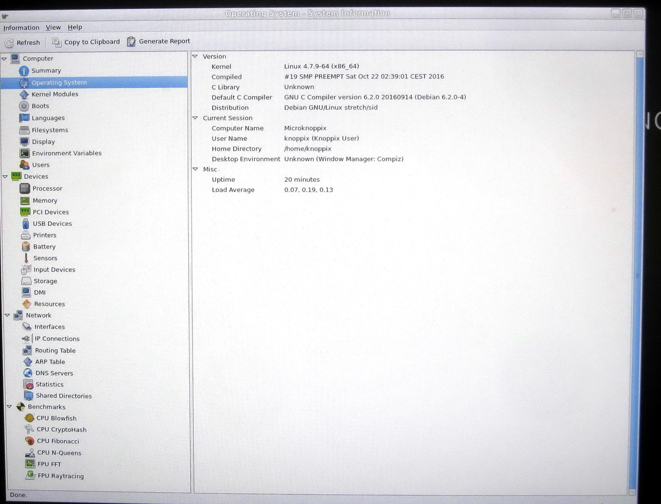Viewport: 661px width, 504px height.
Task: Click the Kernel Modules icon
Action: click(x=24, y=94)
